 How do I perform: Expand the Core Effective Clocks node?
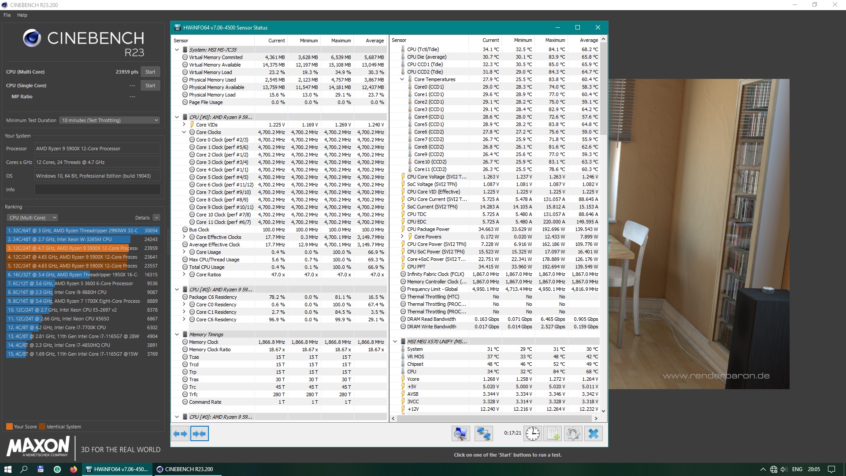tap(184, 237)
